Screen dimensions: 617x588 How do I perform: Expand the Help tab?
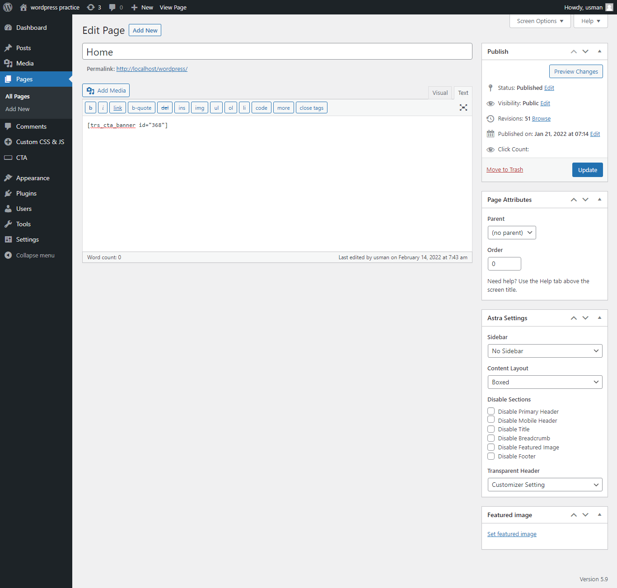591,21
